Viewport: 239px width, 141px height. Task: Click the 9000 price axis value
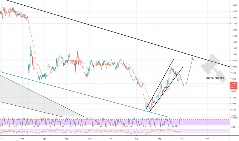click(234, 79)
